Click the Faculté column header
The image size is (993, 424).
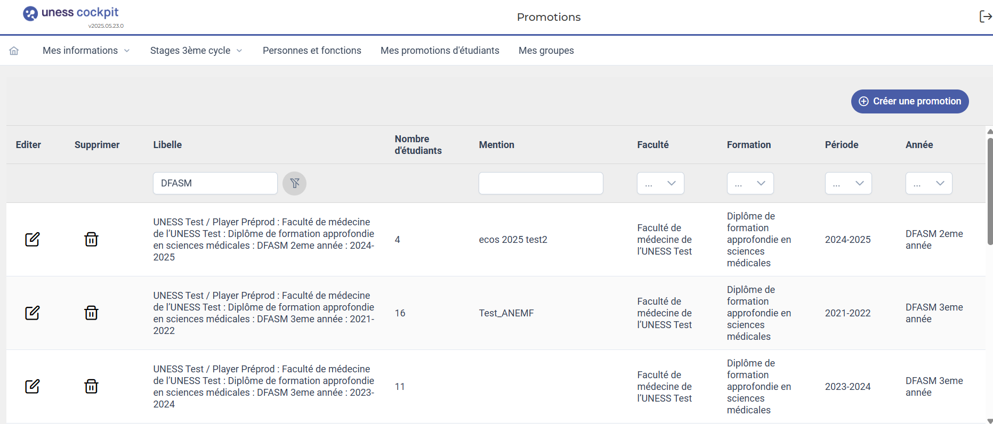point(653,145)
